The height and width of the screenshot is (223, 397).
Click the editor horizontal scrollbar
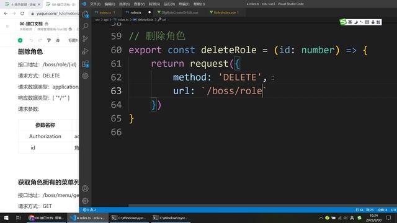coord(262,205)
